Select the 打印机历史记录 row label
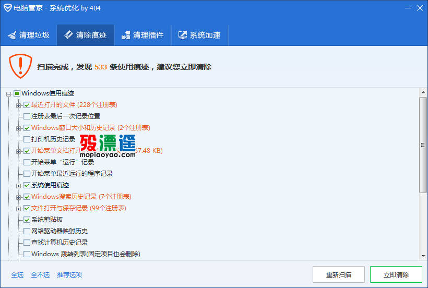 click(x=53, y=139)
